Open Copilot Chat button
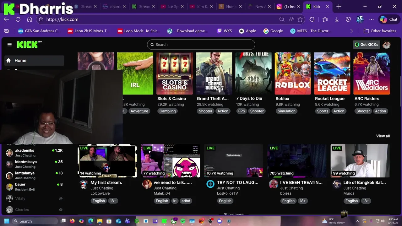The height and width of the screenshot is (226, 402). click(x=389, y=19)
